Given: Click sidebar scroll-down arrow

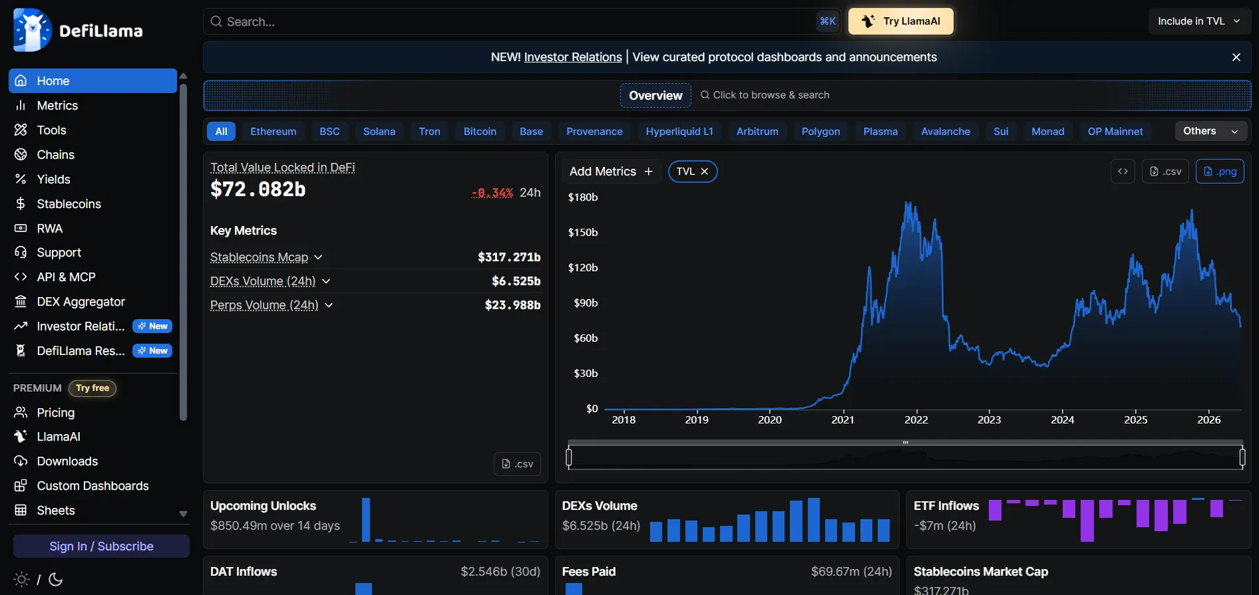Looking at the screenshot, I should 184,514.
